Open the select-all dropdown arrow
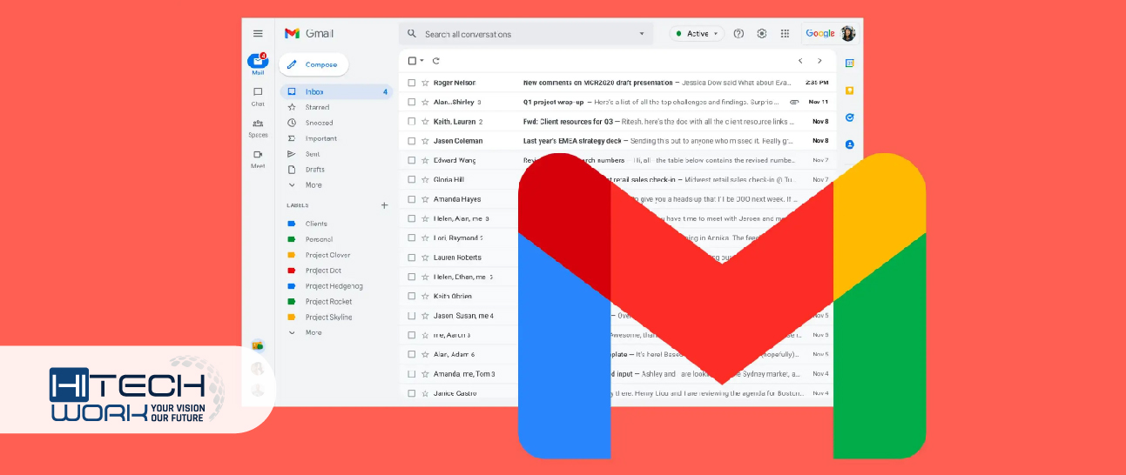The image size is (1126, 475). click(x=422, y=61)
